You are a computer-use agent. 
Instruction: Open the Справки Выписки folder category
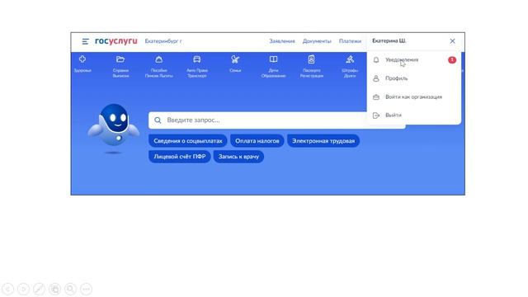coord(120,67)
